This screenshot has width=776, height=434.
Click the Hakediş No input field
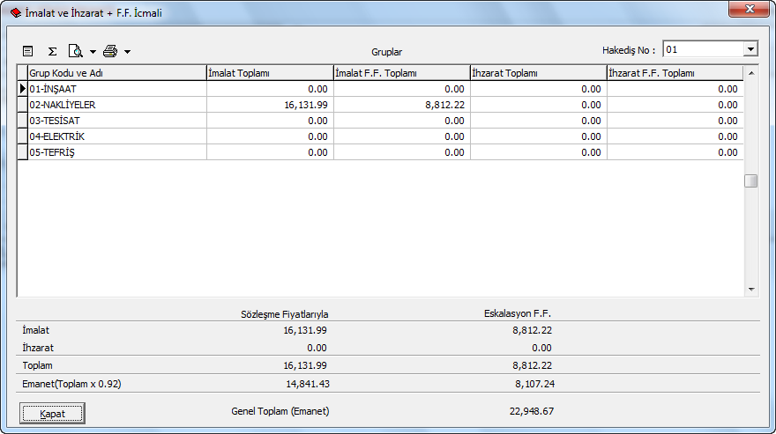[x=702, y=50]
